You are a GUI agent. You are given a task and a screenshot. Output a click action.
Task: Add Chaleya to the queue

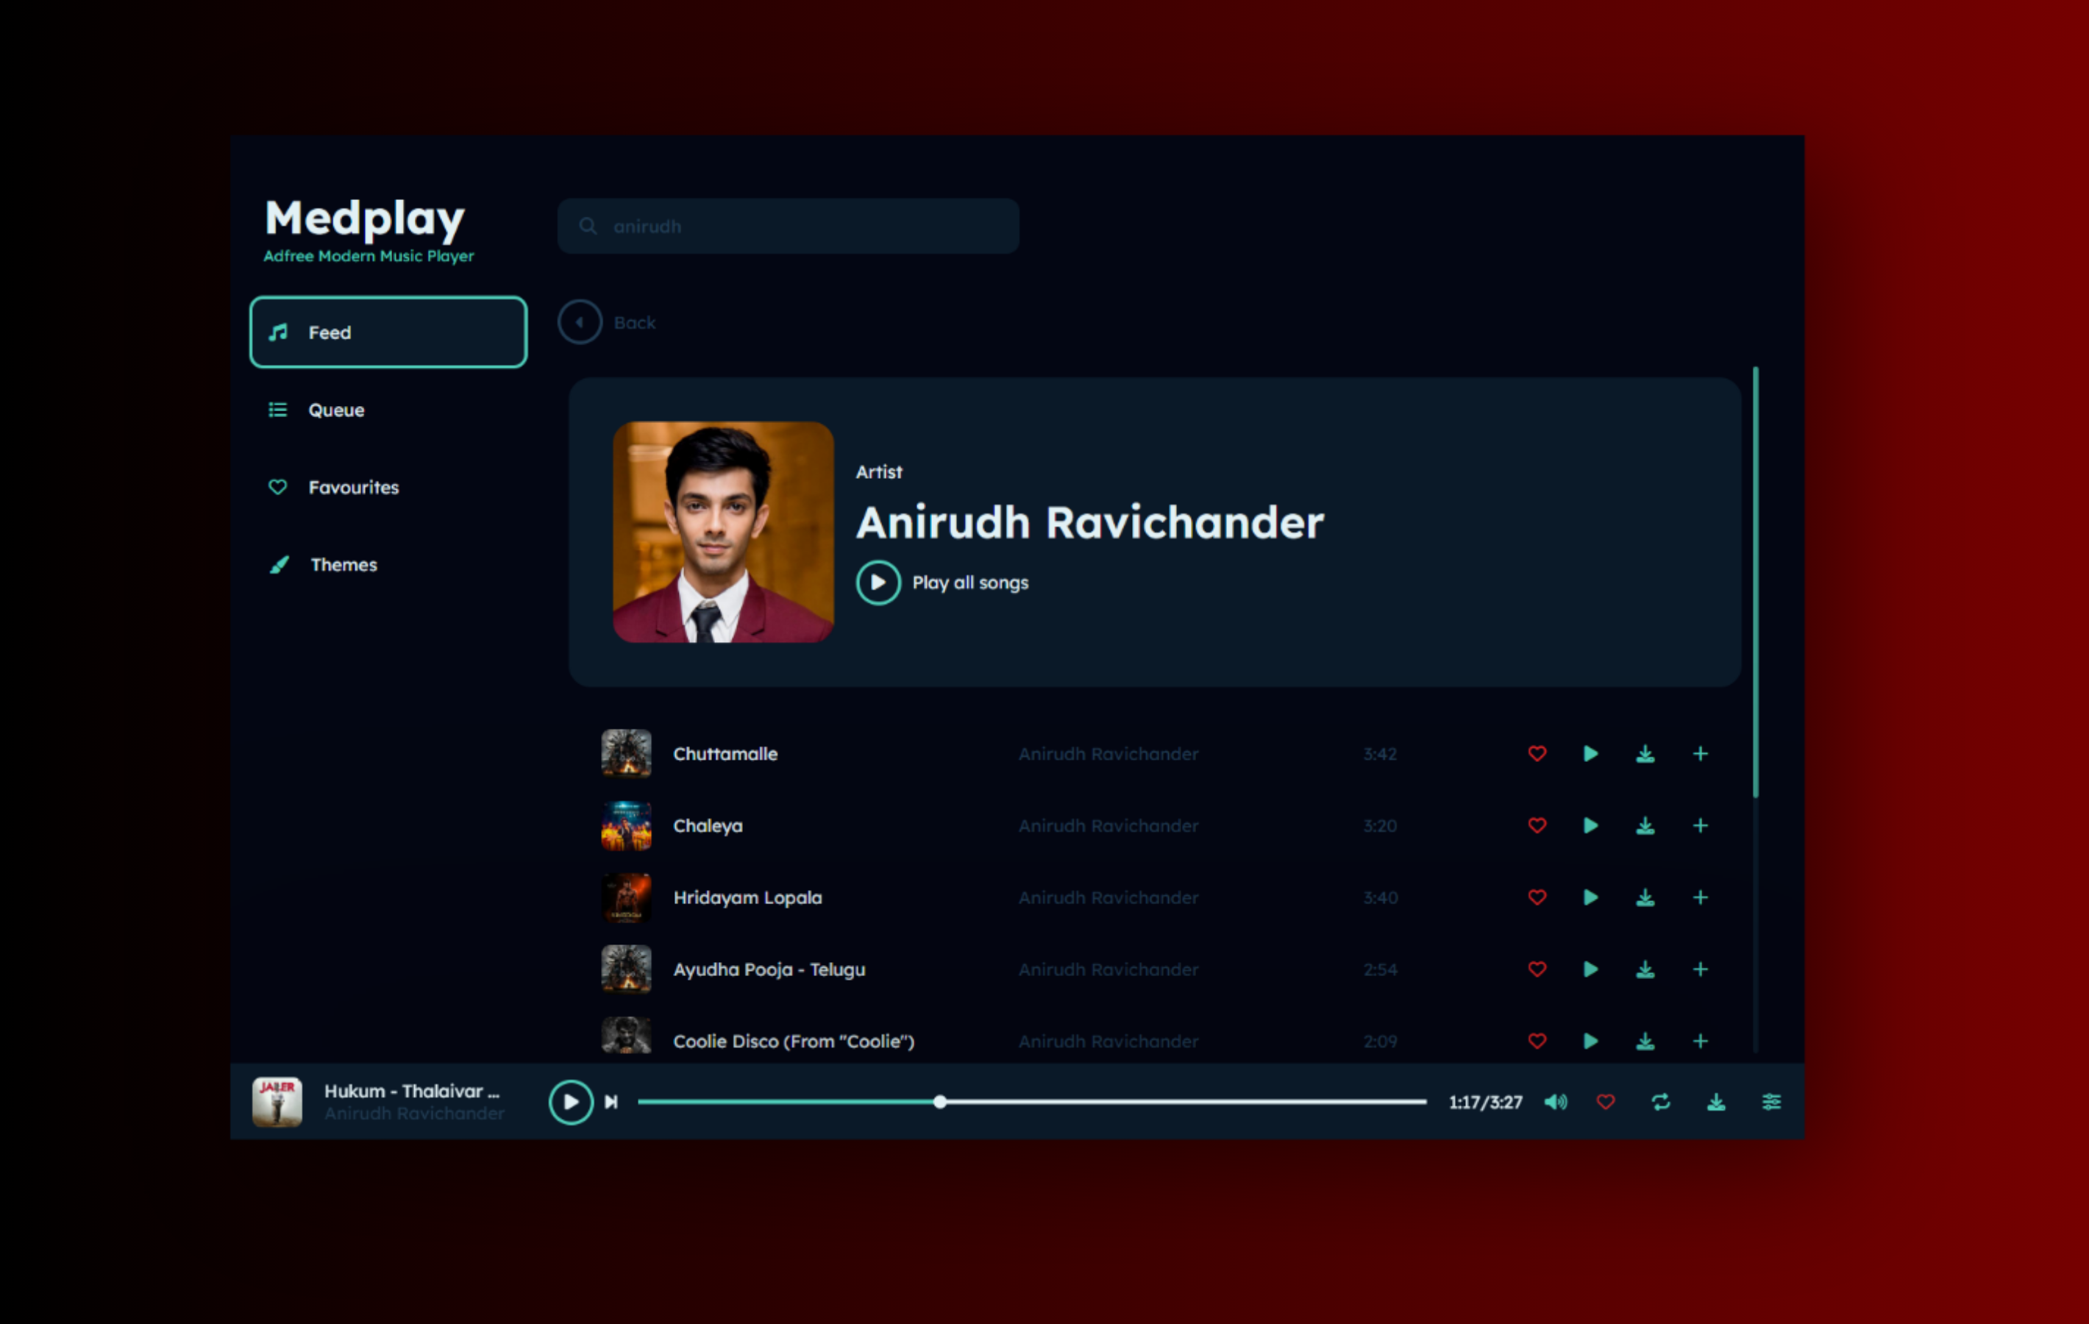[1701, 826]
